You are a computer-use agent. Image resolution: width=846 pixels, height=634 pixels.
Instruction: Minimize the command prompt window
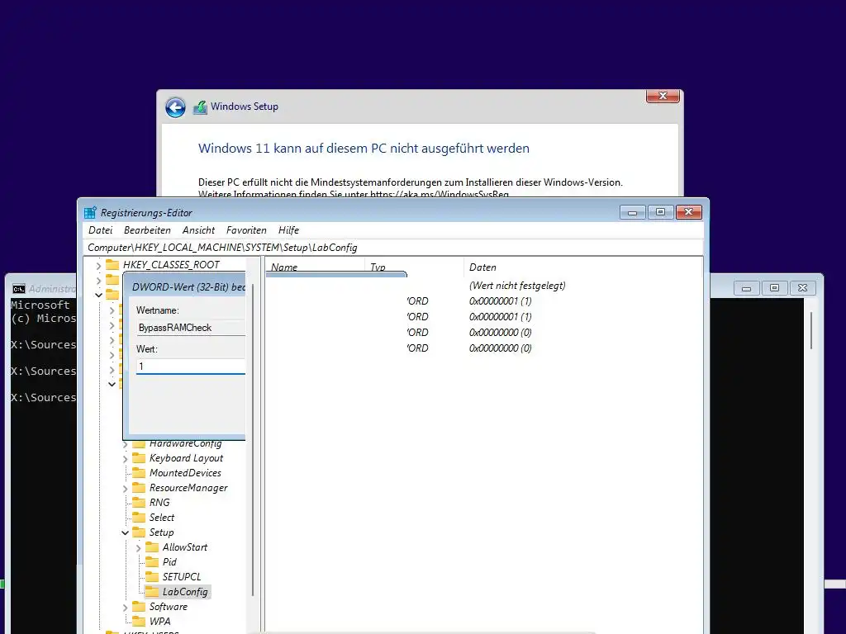pos(747,288)
